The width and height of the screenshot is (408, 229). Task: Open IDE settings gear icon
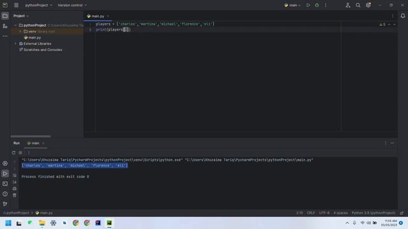tap(368, 5)
